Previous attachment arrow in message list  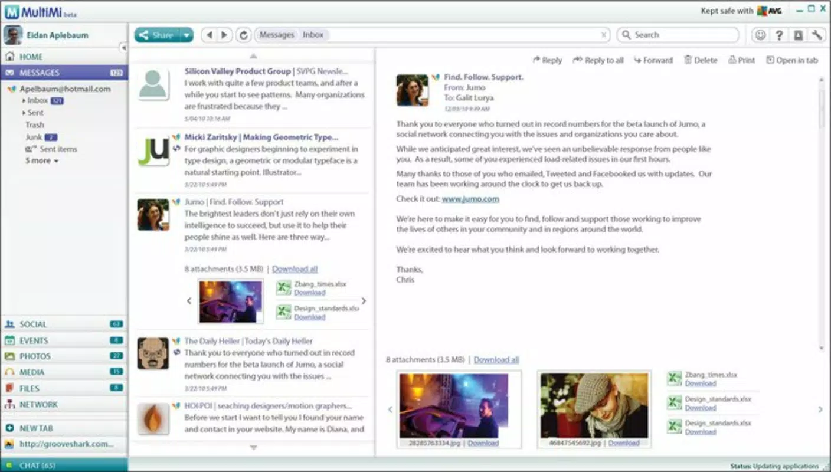click(x=189, y=301)
